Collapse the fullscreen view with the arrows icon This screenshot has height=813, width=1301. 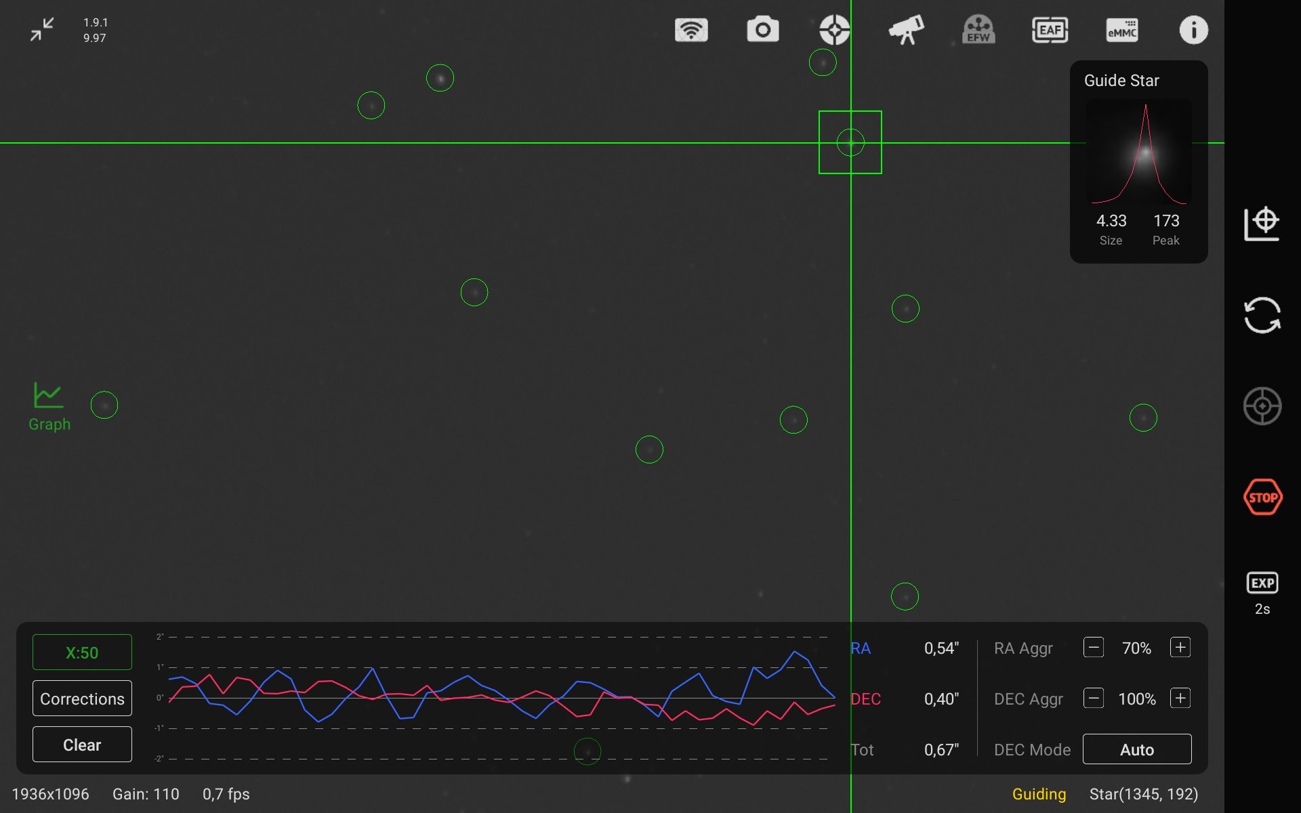(42, 30)
